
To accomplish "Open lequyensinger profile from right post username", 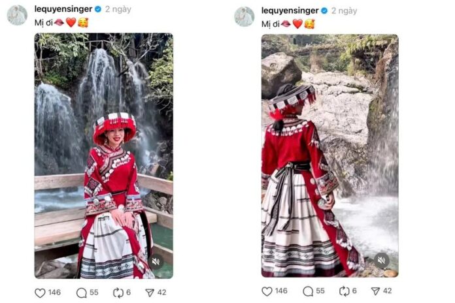I will point(290,10).
